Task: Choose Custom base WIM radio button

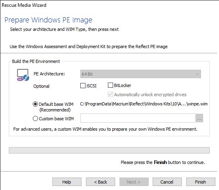Action: pos(35,119)
